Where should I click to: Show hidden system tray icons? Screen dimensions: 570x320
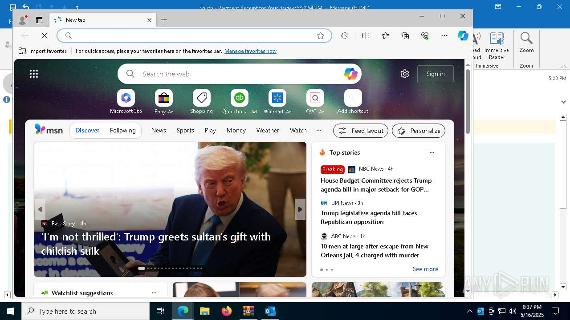click(x=469, y=311)
